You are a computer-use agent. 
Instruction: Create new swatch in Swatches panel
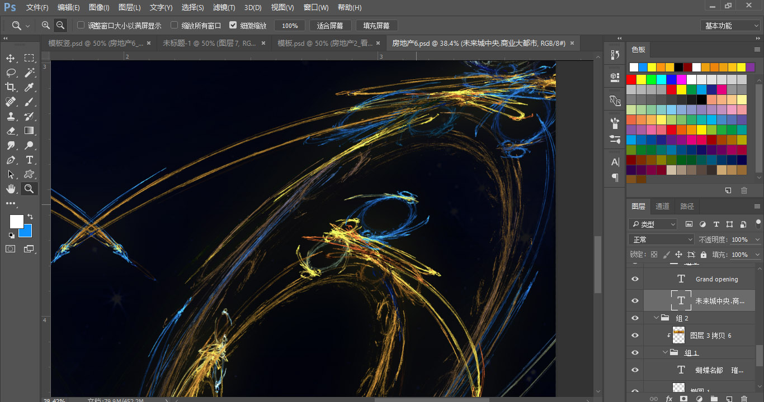(x=728, y=190)
